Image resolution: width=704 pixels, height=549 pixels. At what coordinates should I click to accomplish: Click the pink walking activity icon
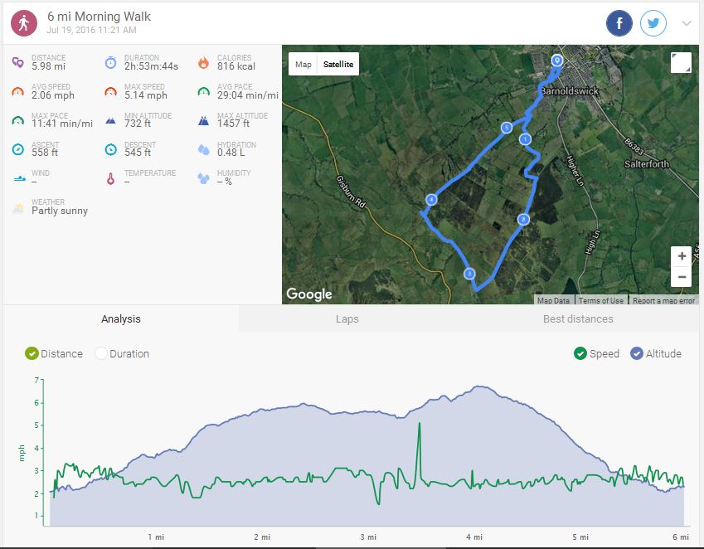click(23, 23)
